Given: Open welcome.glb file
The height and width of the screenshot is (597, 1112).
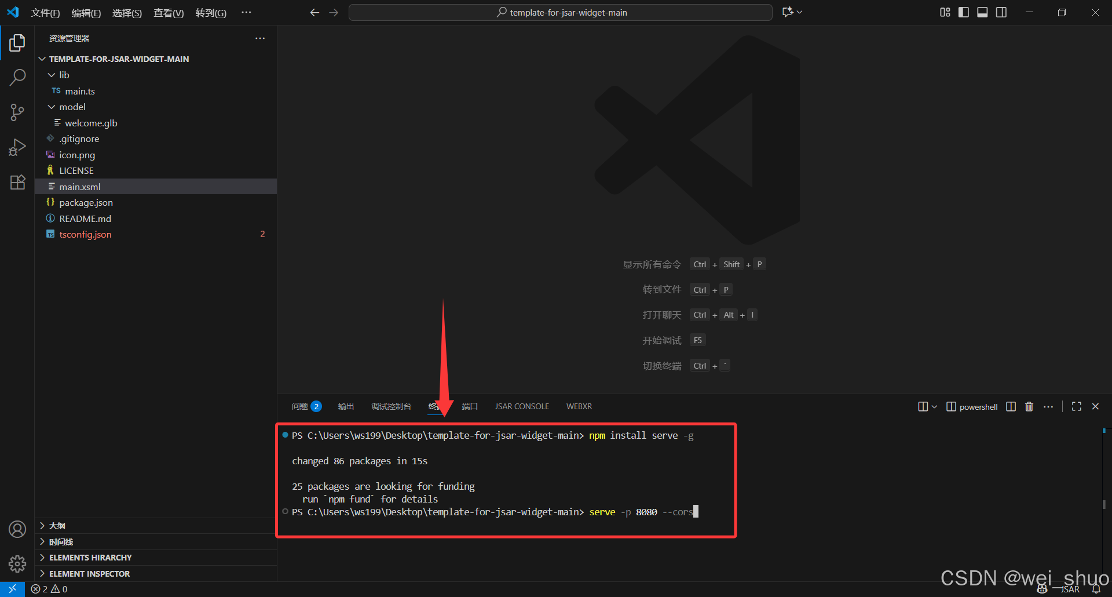Looking at the screenshot, I should point(156,123).
